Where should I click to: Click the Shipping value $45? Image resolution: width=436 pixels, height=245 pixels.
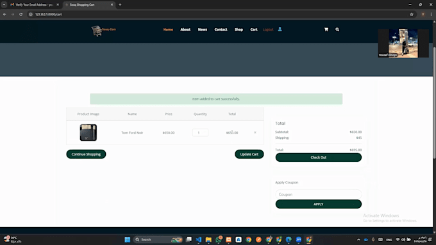[x=358, y=138]
